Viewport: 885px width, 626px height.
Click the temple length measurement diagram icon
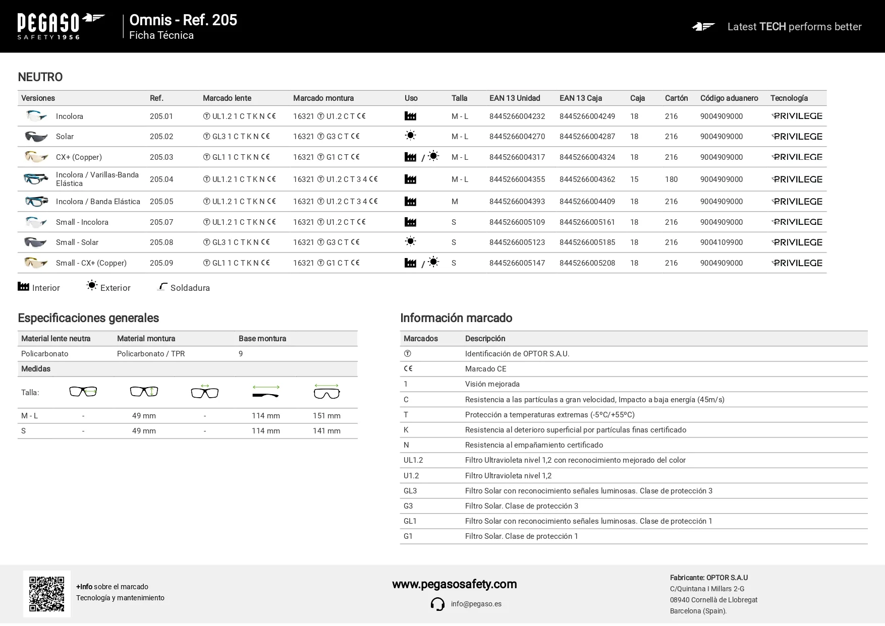pos(266,391)
